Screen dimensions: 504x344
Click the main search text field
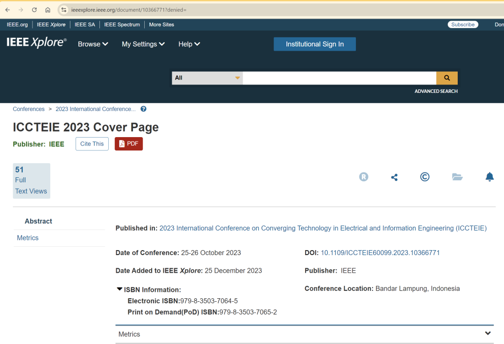340,78
